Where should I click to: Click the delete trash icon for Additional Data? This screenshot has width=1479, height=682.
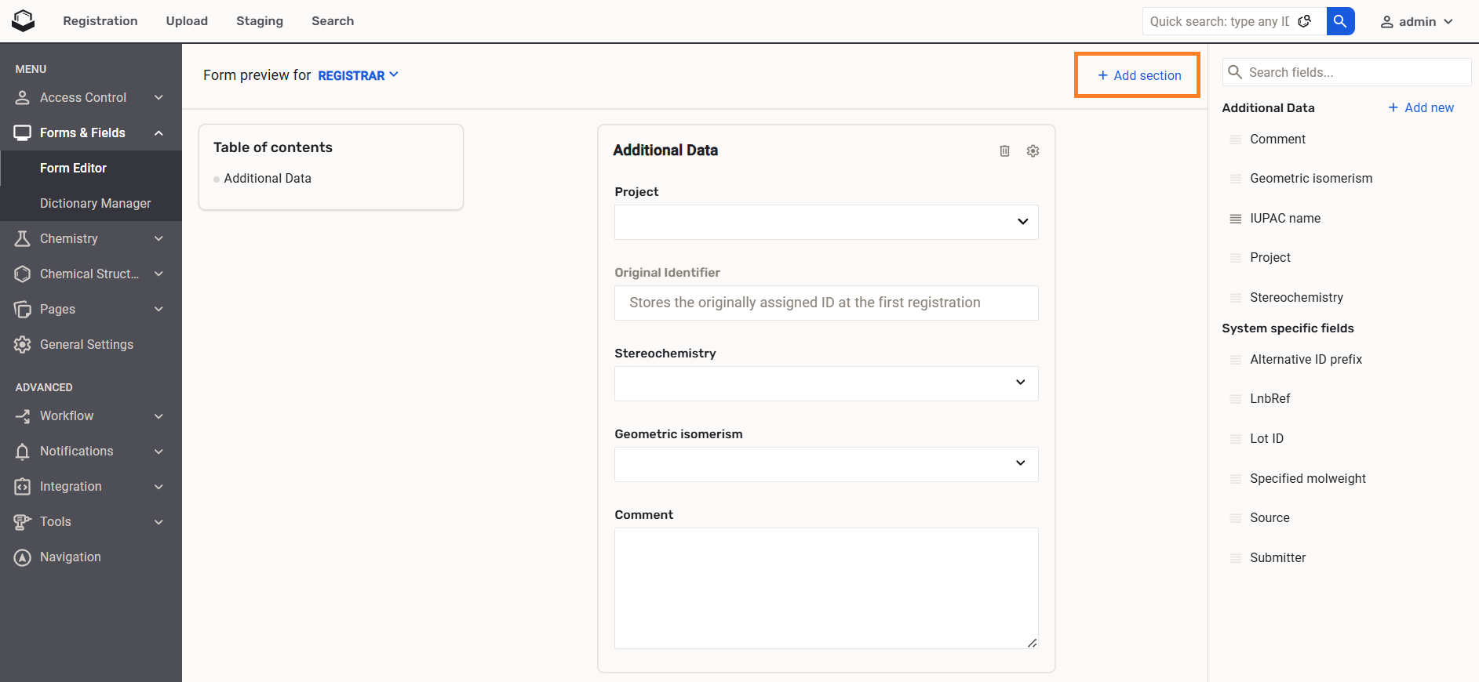(1004, 151)
